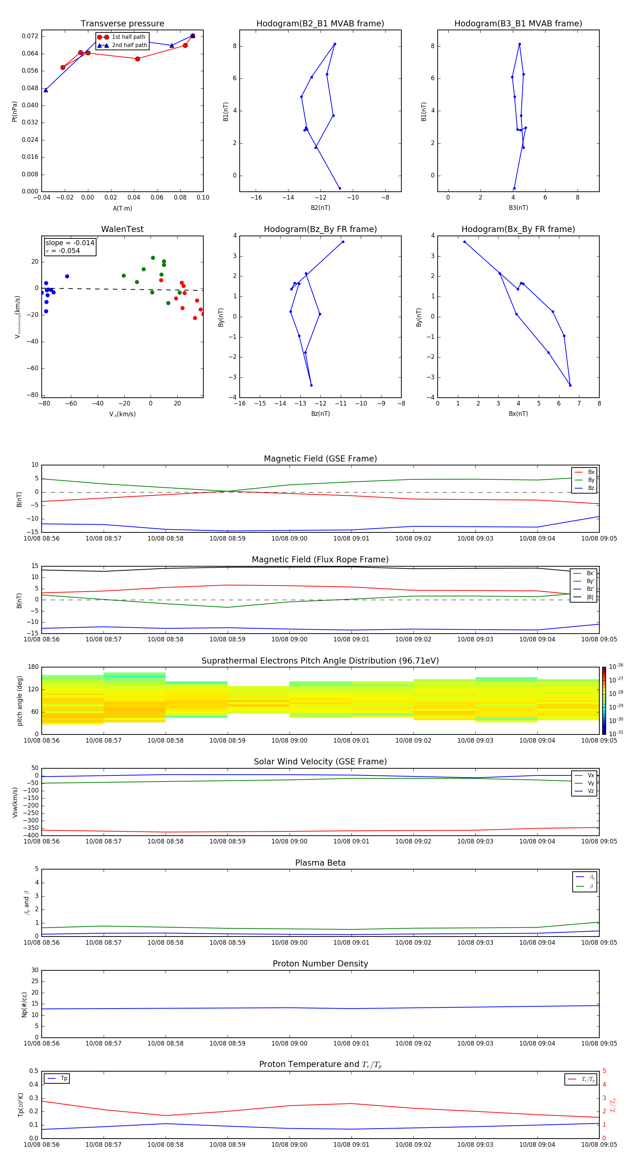641x1176 pixels.
Task: Click the "Transverse pressure" plot title
Action: (x=122, y=24)
